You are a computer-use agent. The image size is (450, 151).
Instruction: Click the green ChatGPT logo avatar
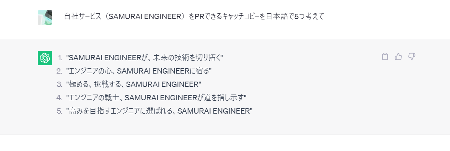[x=45, y=58]
